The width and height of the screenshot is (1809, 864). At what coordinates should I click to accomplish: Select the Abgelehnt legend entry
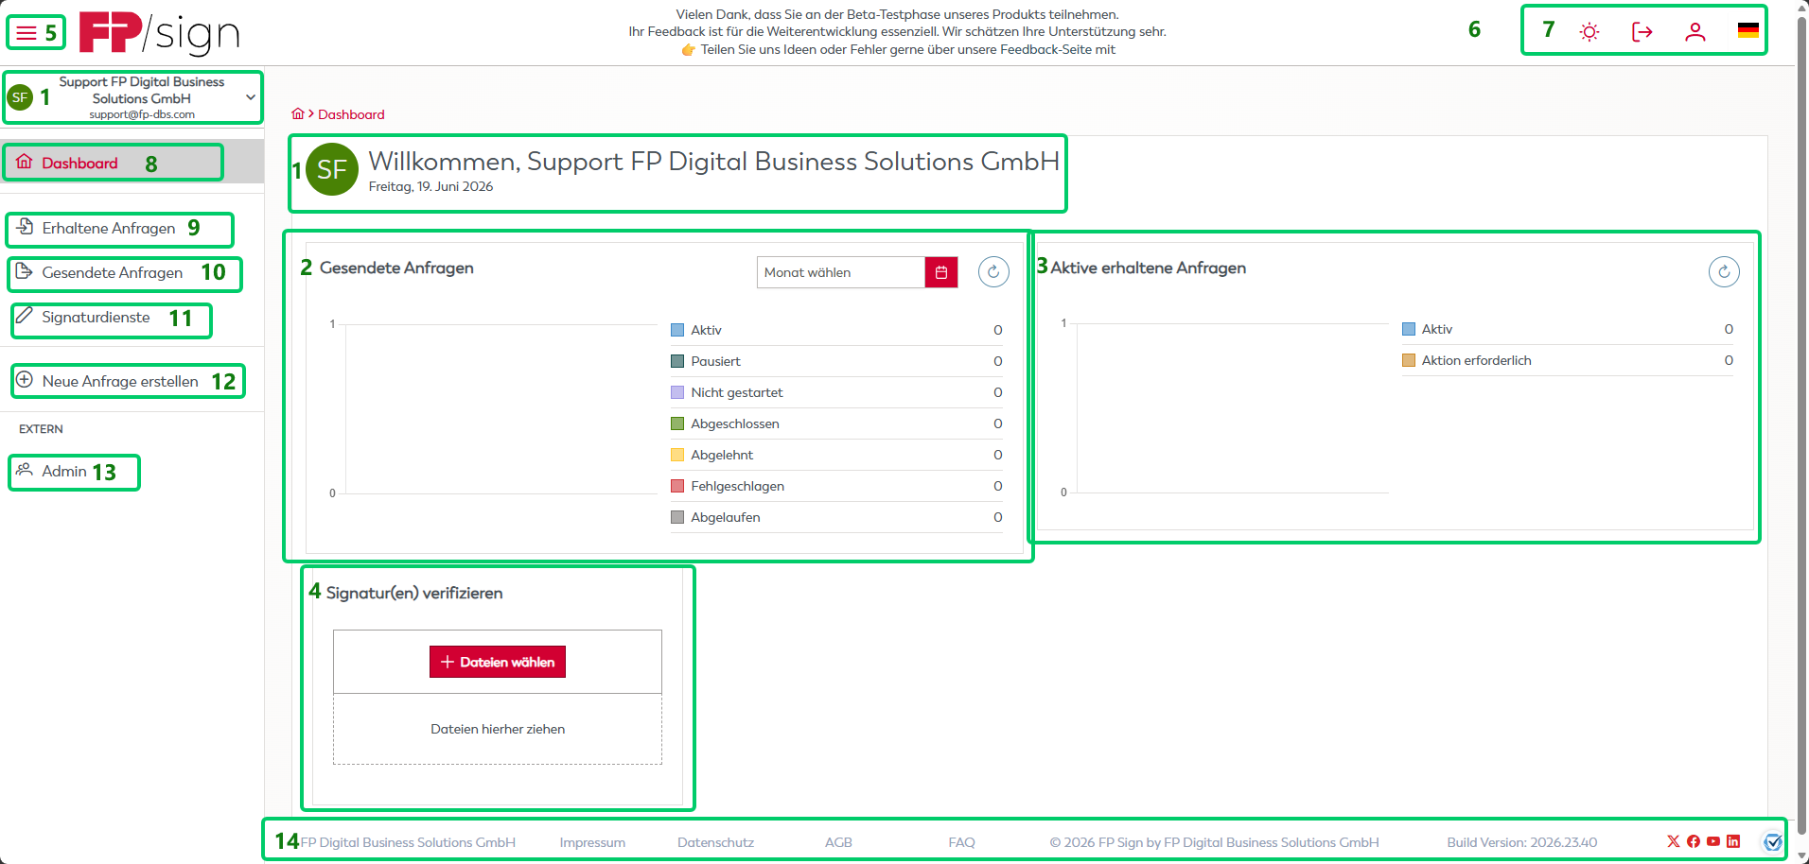pos(836,455)
